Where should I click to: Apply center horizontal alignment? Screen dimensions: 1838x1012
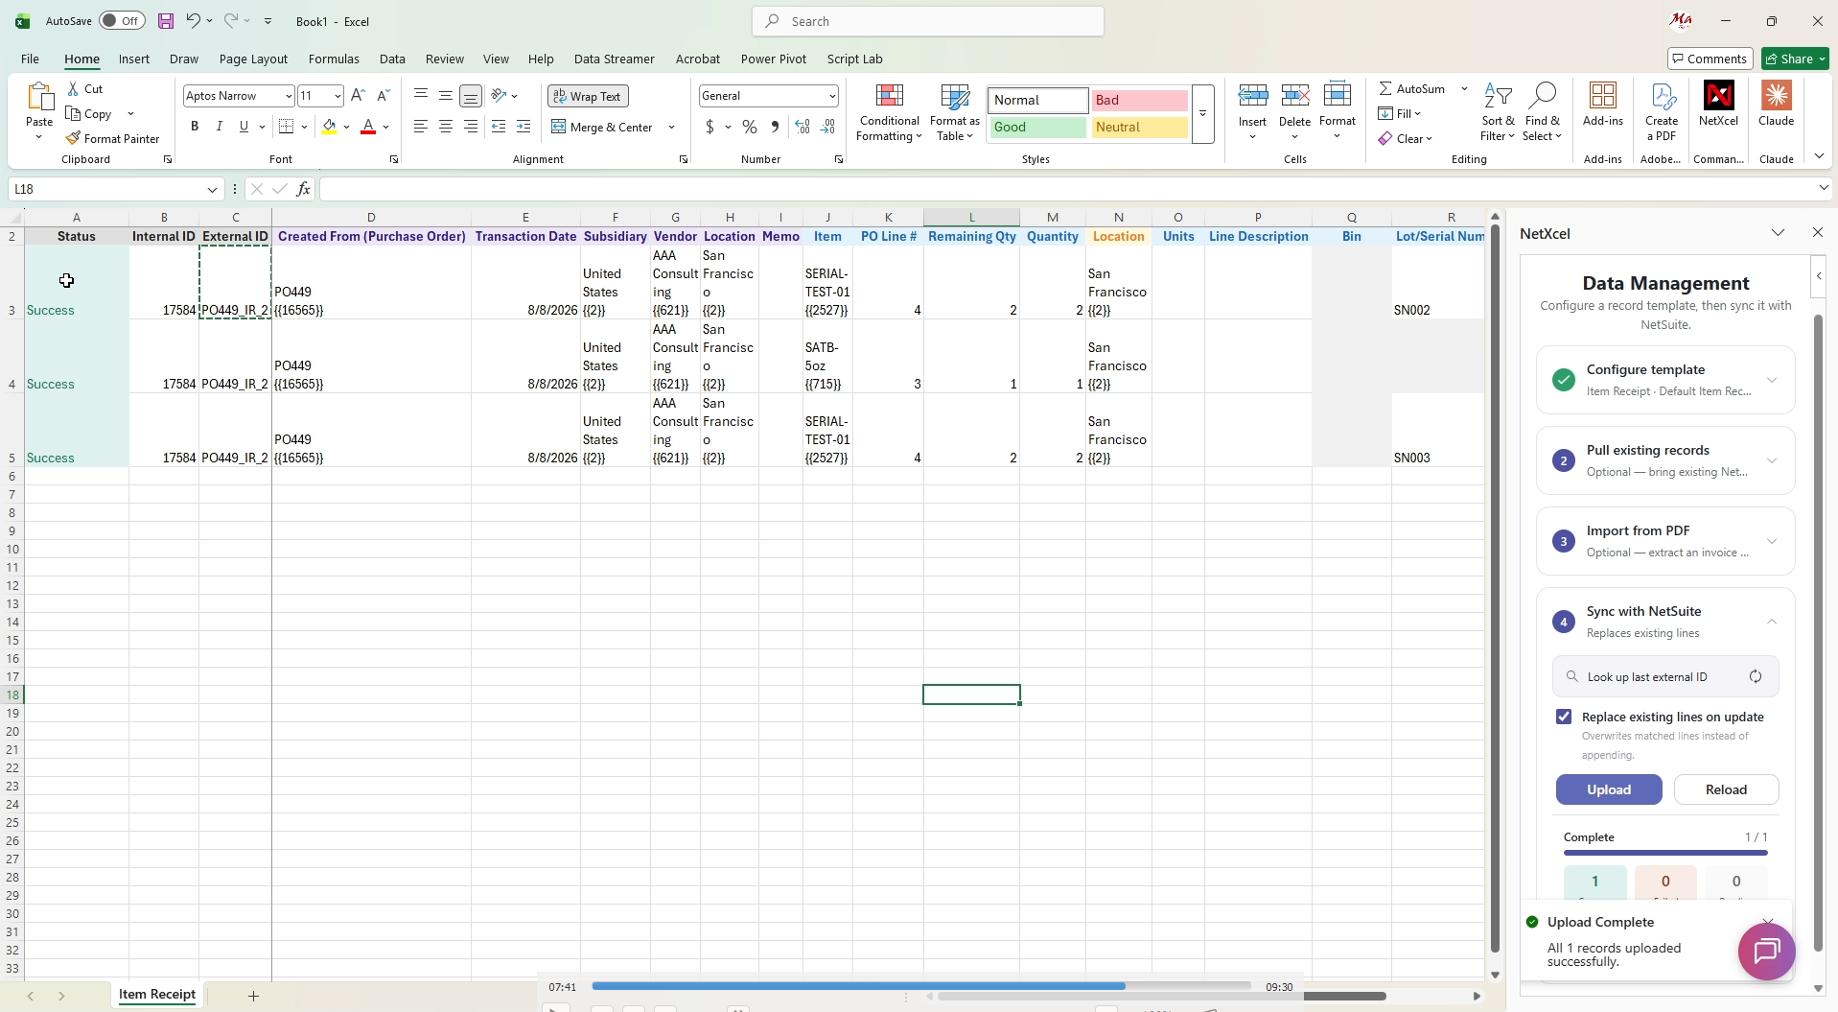(x=446, y=127)
